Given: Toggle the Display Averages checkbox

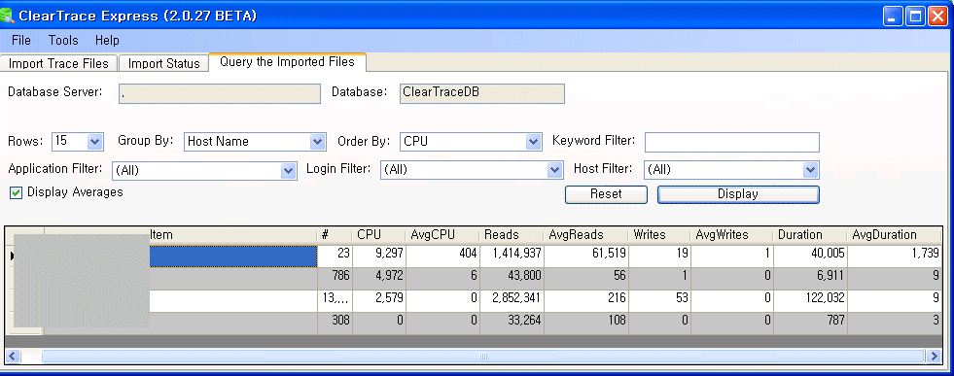Looking at the screenshot, I should click(x=17, y=193).
